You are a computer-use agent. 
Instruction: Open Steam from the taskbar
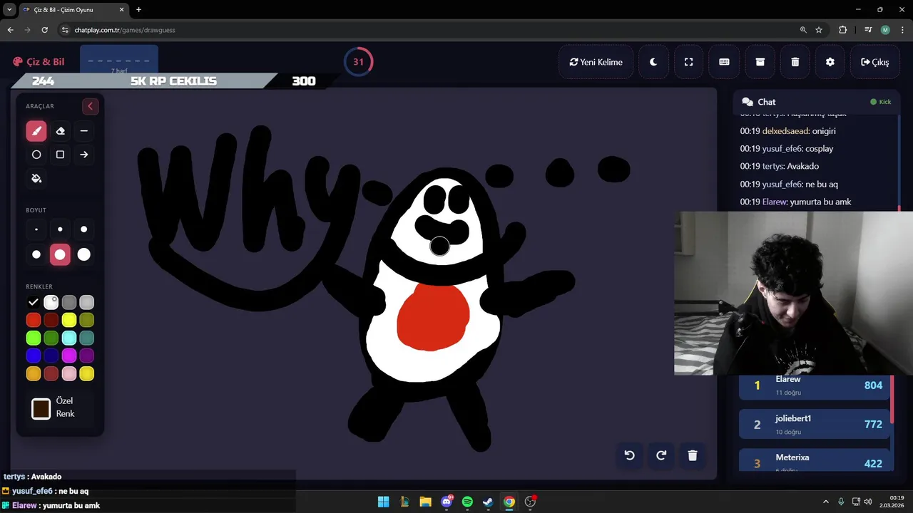point(488,502)
